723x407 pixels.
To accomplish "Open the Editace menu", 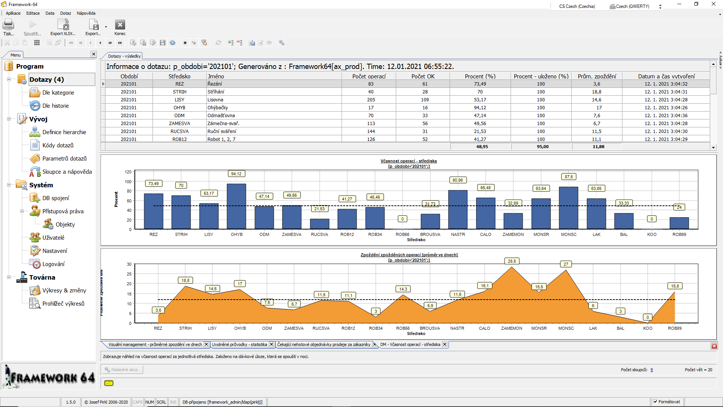I will click(33, 13).
